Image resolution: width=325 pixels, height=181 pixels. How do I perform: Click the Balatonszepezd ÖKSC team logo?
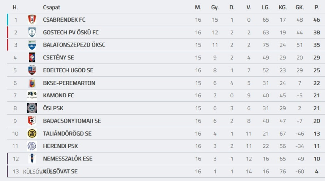pos(32,45)
